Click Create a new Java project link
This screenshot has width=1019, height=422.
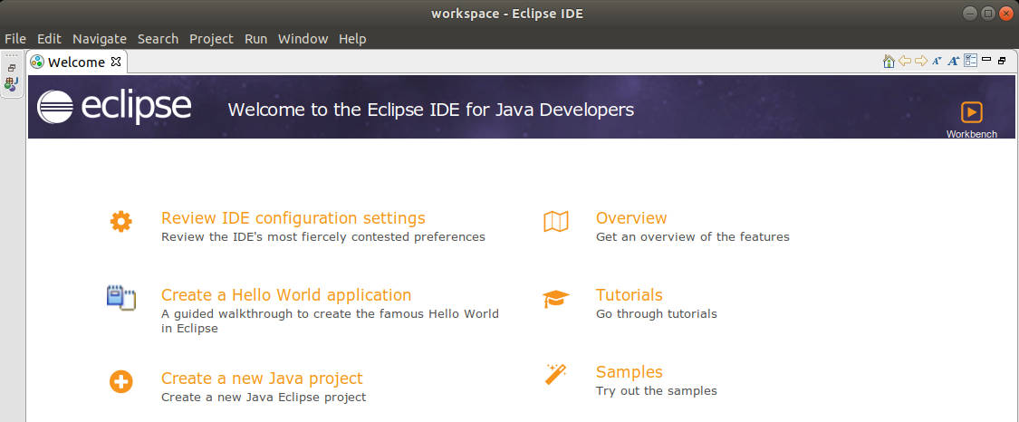[262, 378]
